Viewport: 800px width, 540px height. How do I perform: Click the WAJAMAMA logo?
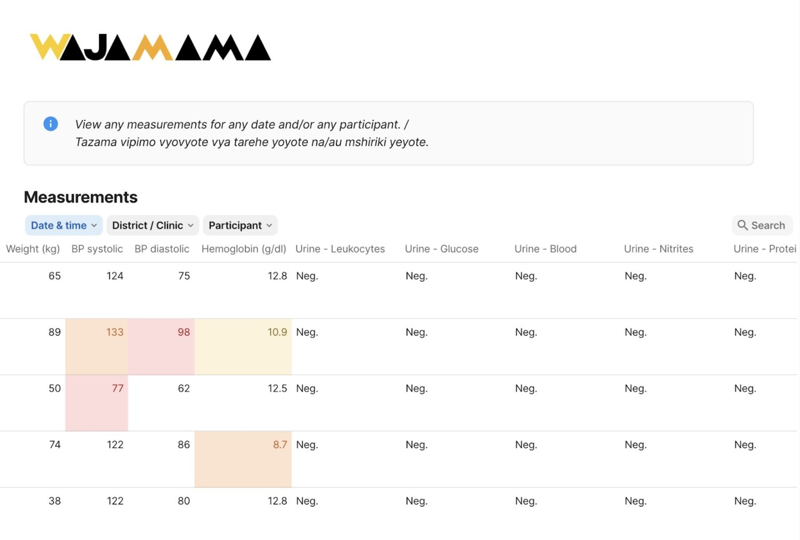click(x=150, y=47)
